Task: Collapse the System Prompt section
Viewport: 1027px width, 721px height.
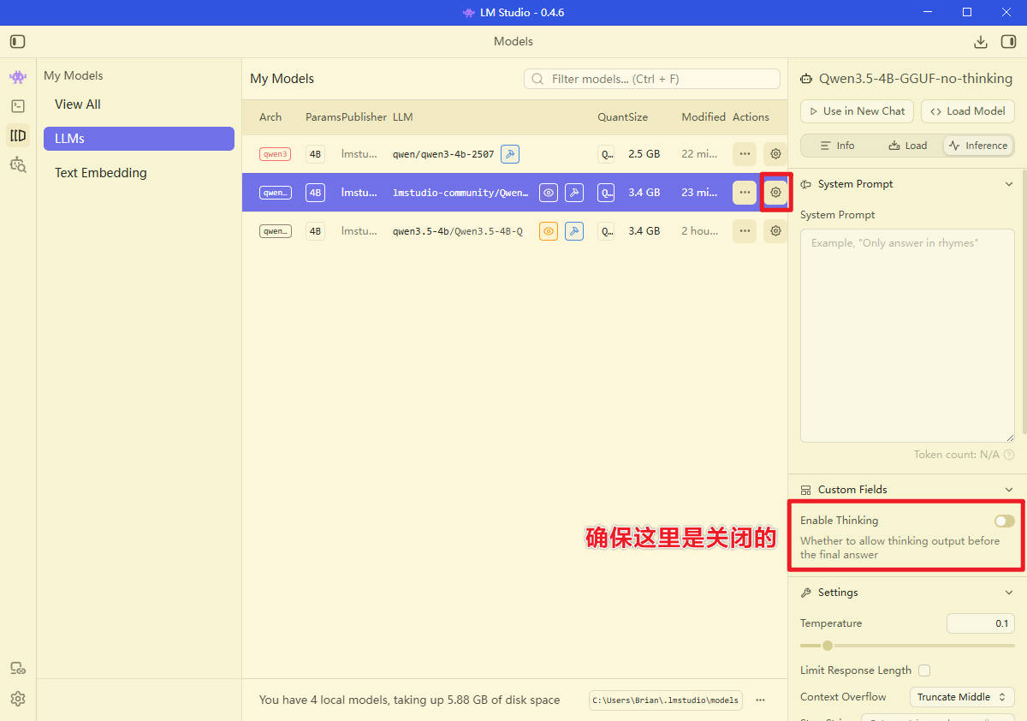Action: (1008, 184)
